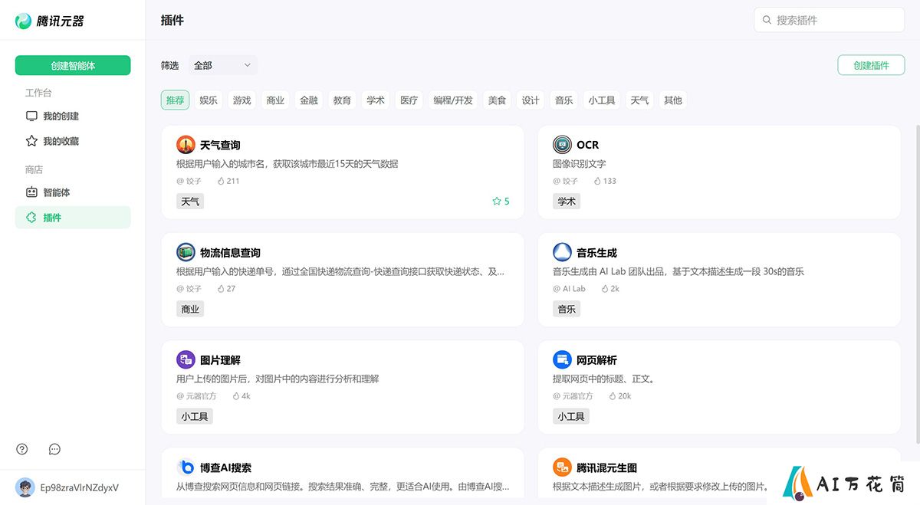Click the 插件 puzzle icon in sidebar
This screenshot has height=505, width=920.
(31, 218)
